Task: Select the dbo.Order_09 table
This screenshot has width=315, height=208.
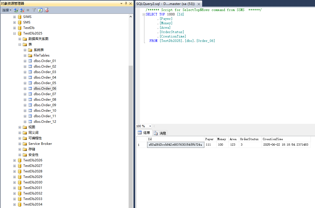Action: (45, 105)
